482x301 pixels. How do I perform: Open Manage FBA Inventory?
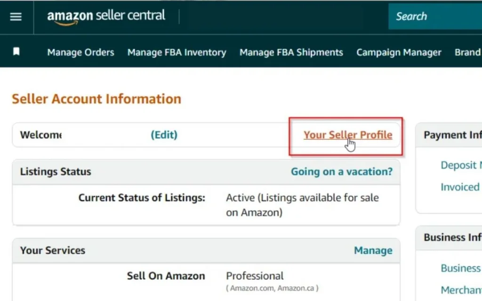click(x=177, y=52)
